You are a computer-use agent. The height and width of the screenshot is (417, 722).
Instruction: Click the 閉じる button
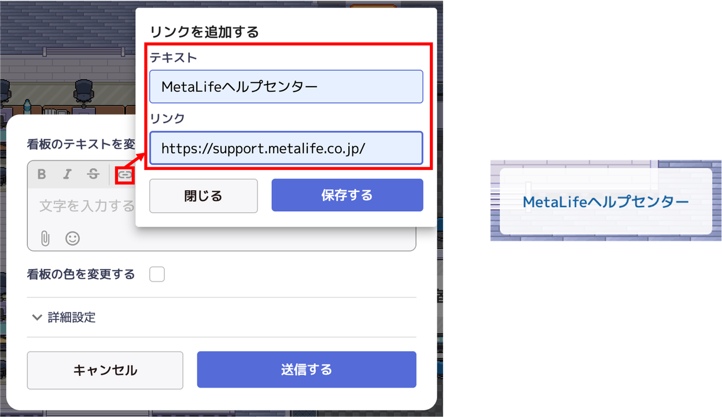click(203, 195)
